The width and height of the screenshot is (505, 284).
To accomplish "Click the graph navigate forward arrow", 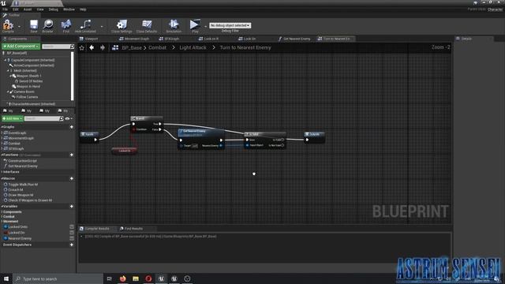I will [x=103, y=47].
